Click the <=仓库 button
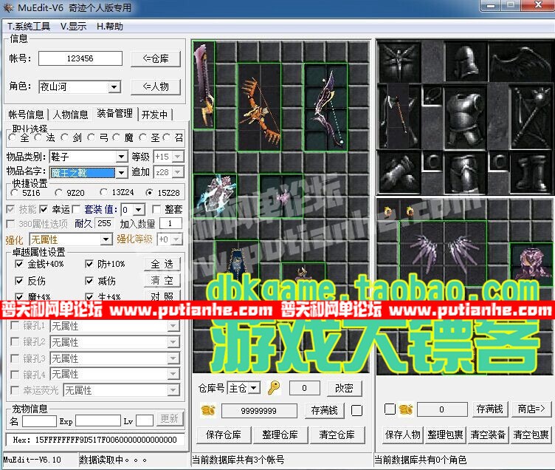Viewport: 555px width, 470px height. pos(156,59)
